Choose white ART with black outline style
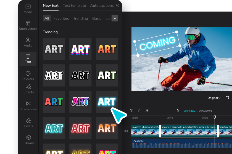This screenshot has height=154, width=232. point(54,75)
